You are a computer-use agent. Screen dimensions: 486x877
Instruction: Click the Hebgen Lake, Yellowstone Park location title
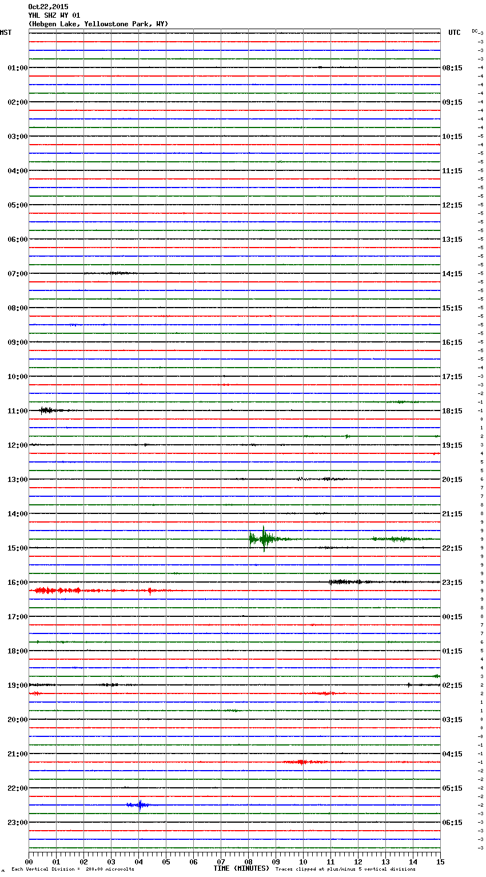pos(98,24)
